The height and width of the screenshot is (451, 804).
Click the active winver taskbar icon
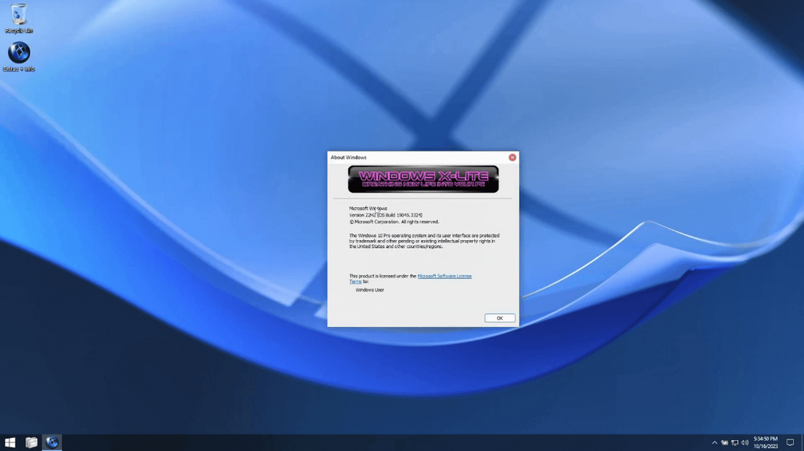[52, 442]
